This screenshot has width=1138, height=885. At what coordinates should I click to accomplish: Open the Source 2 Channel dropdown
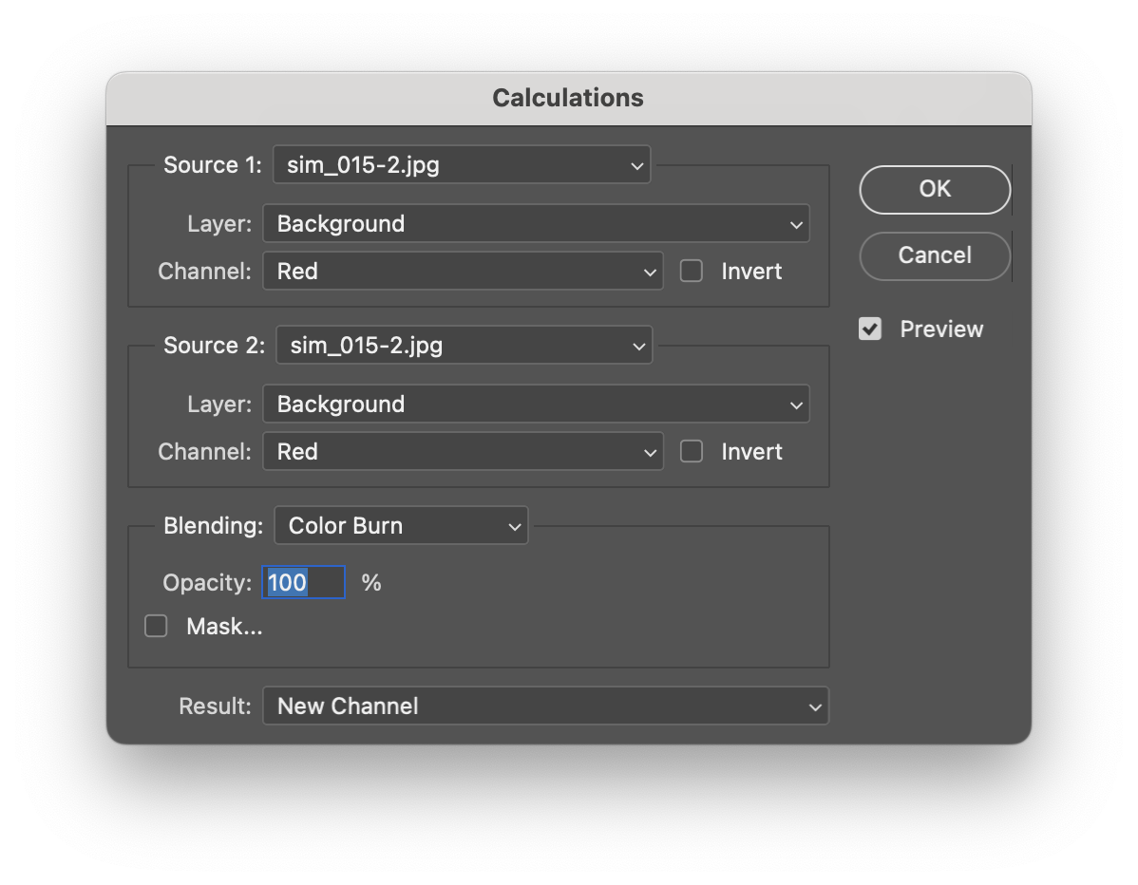tap(463, 451)
